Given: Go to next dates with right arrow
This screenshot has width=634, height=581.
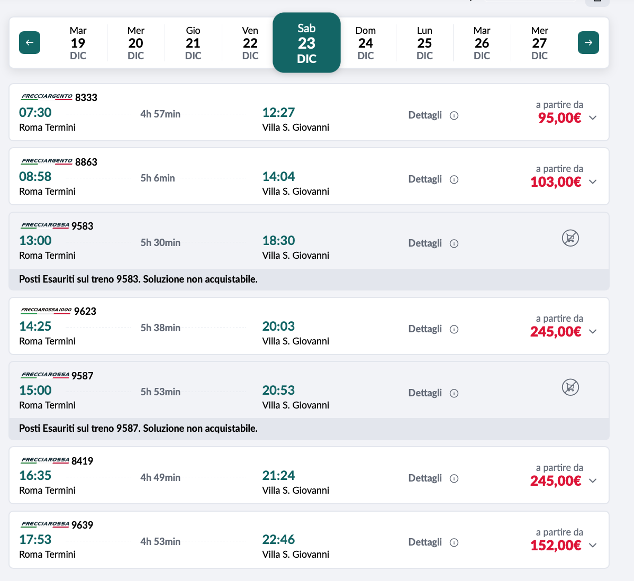Looking at the screenshot, I should pyautogui.click(x=588, y=42).
